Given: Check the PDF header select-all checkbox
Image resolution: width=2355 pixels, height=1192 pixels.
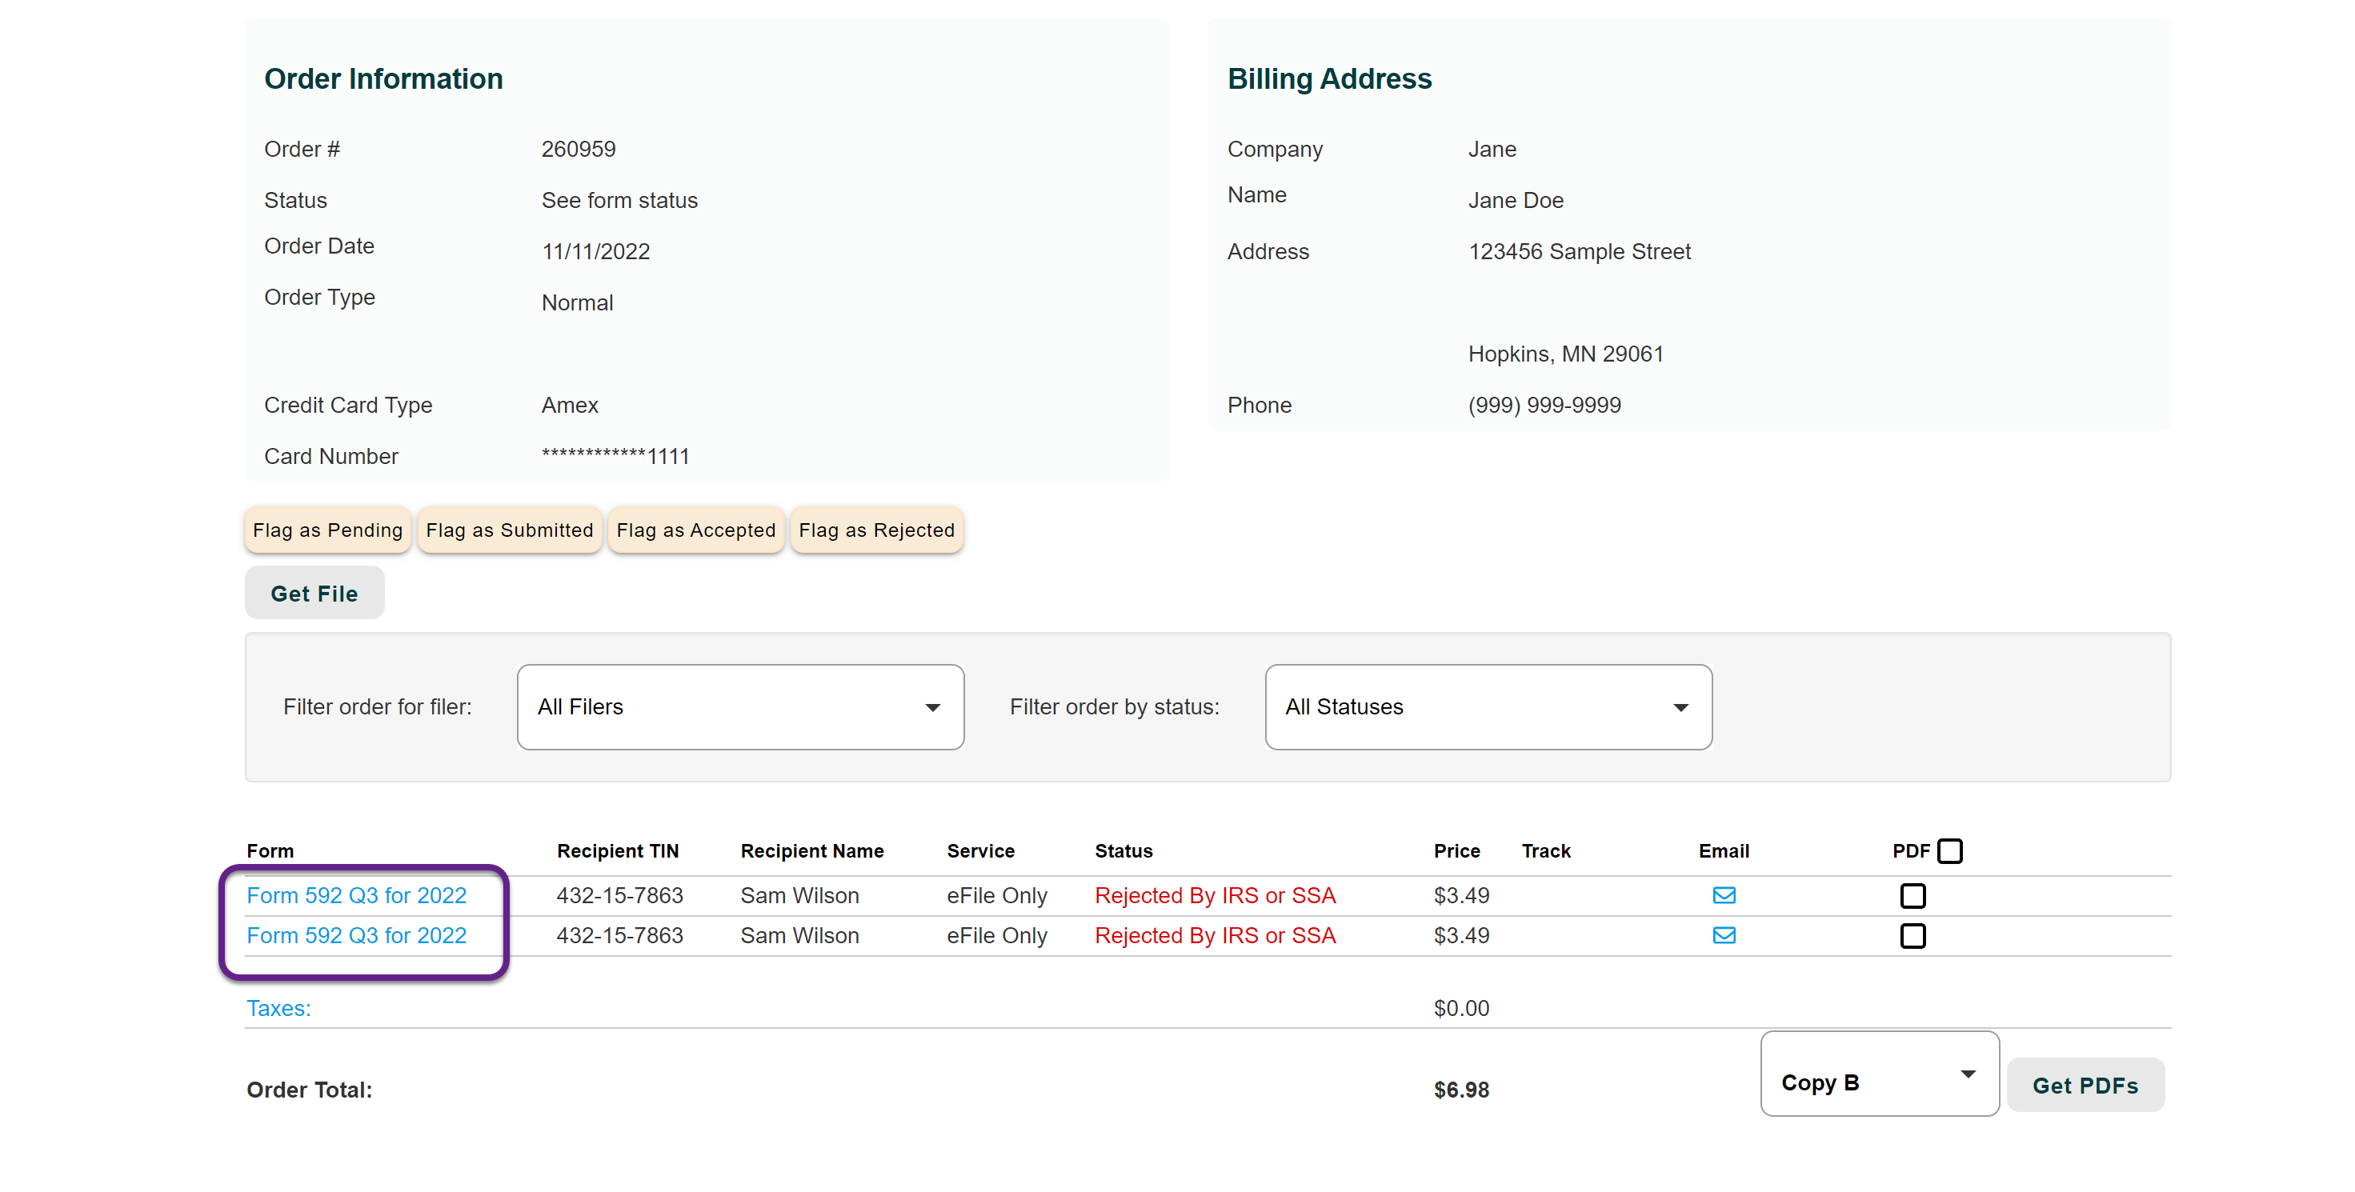Looking at the screenshot, I should 1949,851.
